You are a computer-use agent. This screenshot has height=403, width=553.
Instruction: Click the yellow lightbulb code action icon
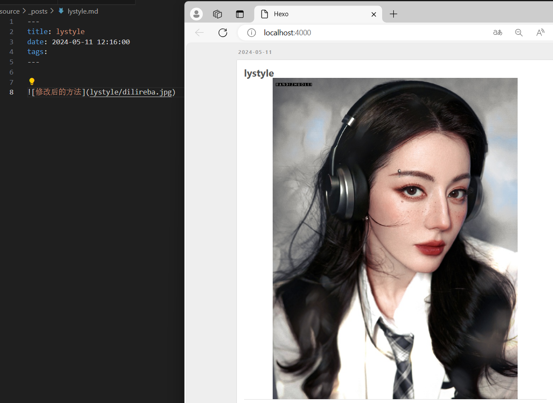click(32, 81)
